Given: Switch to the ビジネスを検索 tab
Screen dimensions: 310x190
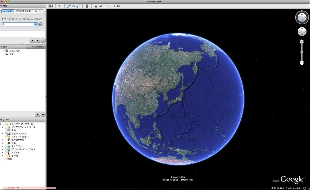Looking at the screenshot, I should (23, 11).
